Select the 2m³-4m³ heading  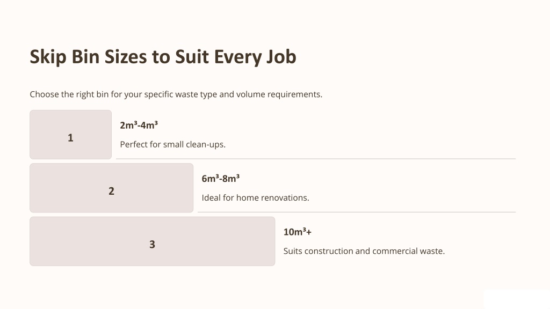pyautogui.click(x=139, y=125)
